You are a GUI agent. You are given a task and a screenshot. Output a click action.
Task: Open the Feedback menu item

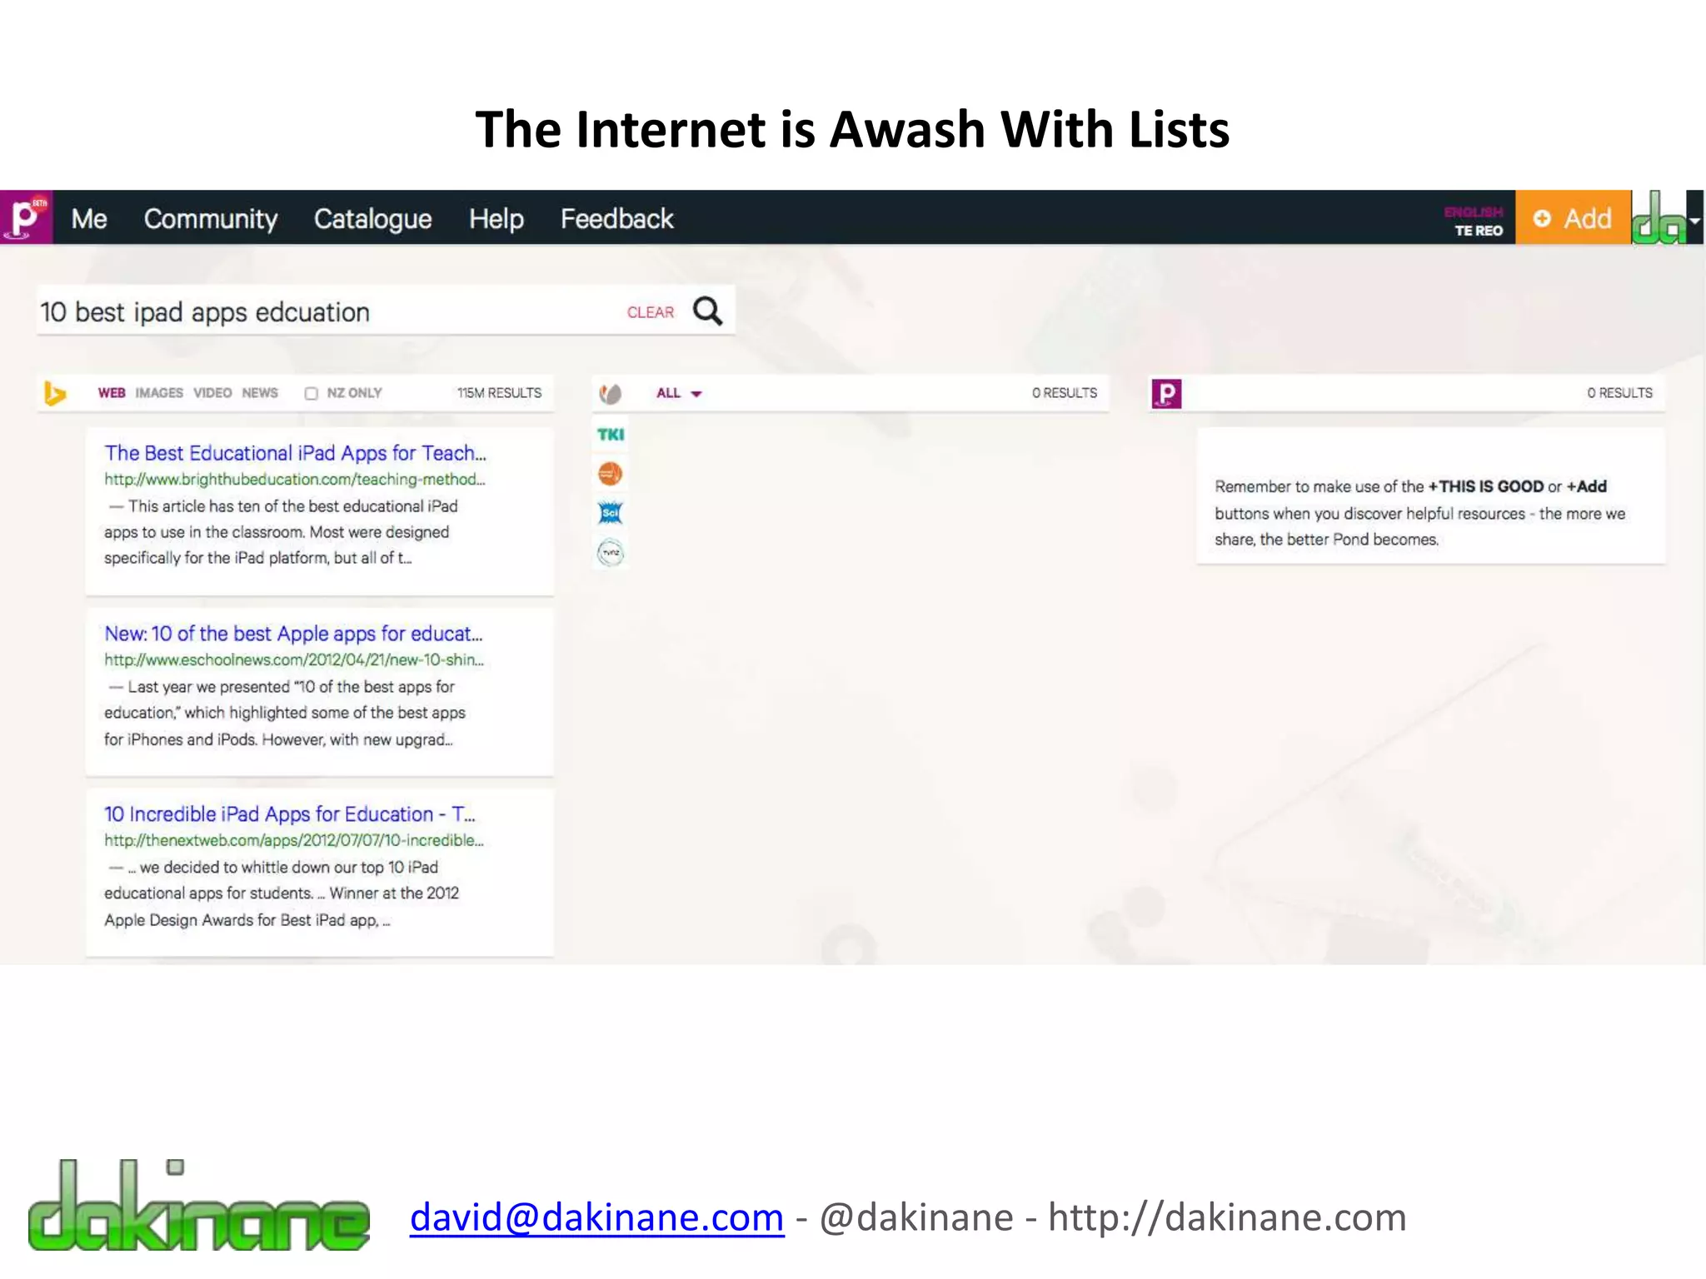pos(616,219)
